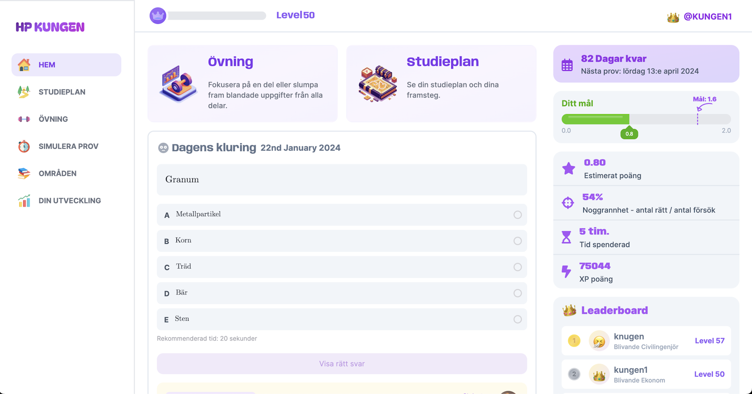752x394 pixels.
Task: Go to Simulera Prov menu item
Action: (68, 147)
